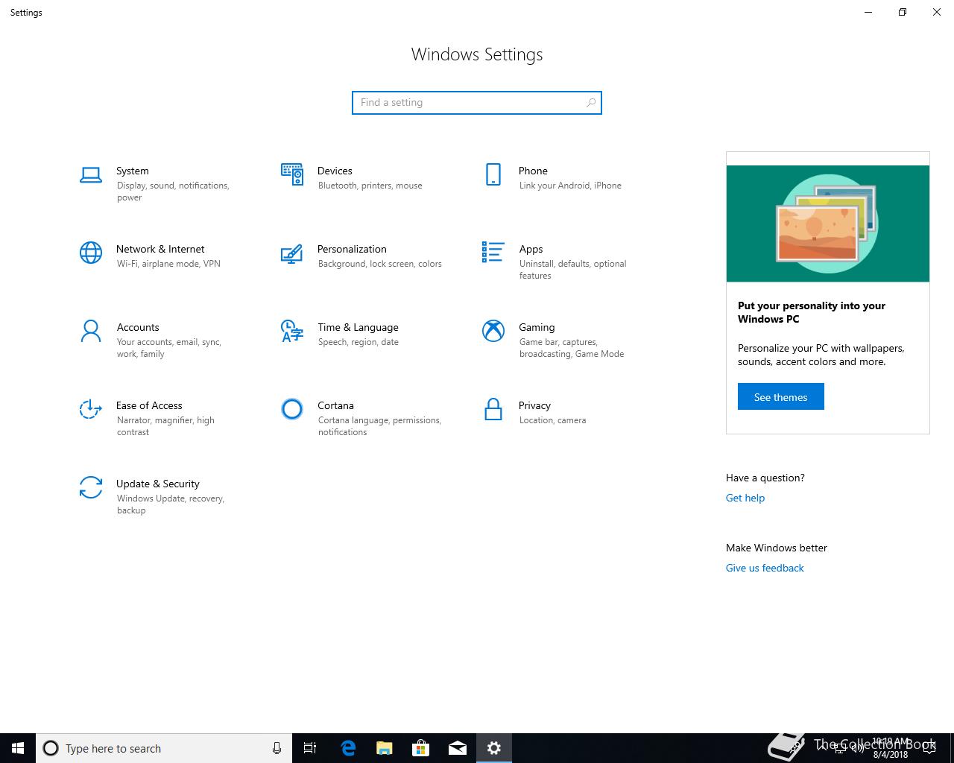
Task: Open Task View from the taskbar
Action: click(x=310, y=748)
